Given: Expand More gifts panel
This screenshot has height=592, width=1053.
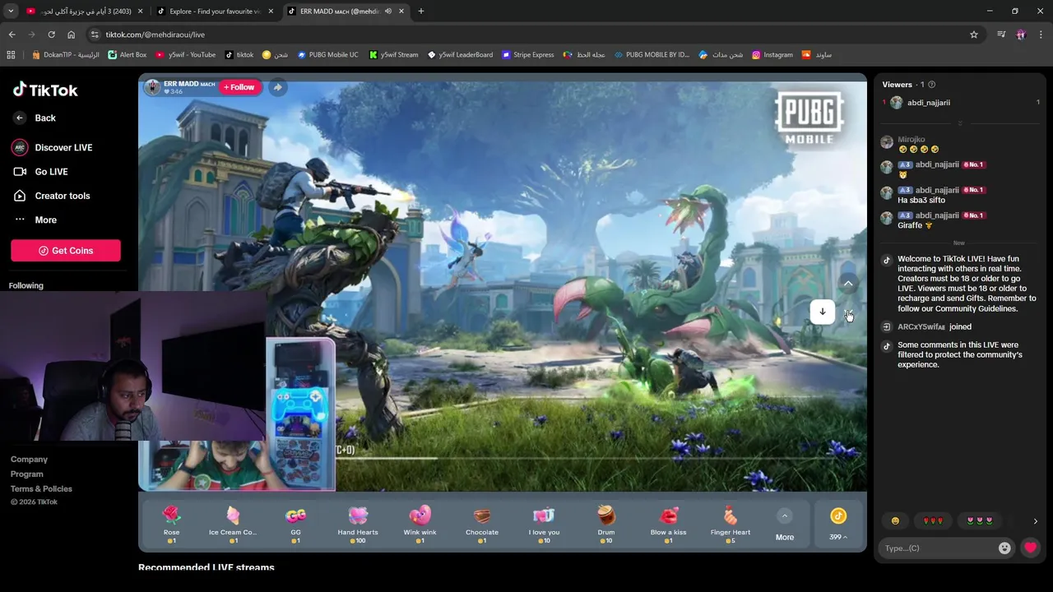Looking at the screenshot, I should tap(785, 525).
